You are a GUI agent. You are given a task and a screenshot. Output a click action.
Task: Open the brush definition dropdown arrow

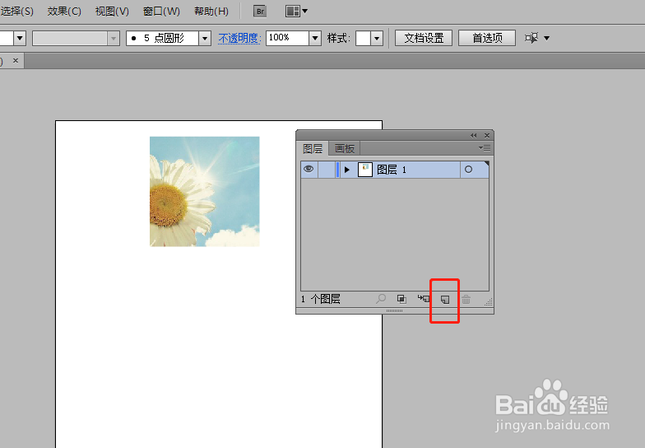pyautogui.click(x=205, y=38)
